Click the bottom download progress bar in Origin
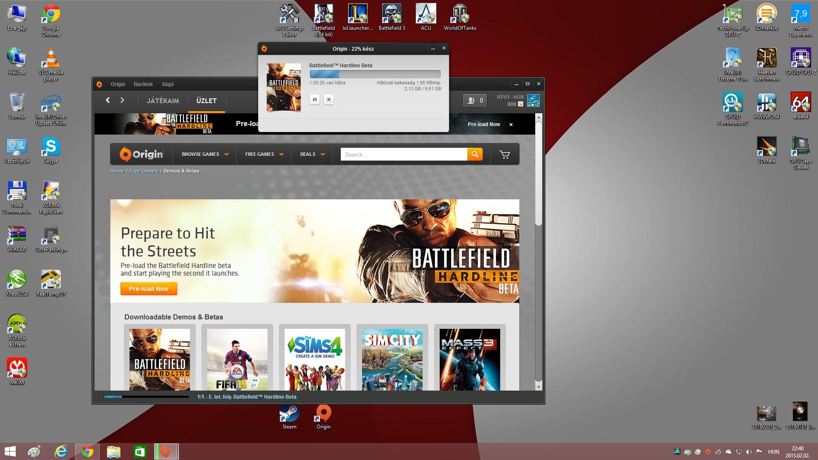 [x=146, y=397]
